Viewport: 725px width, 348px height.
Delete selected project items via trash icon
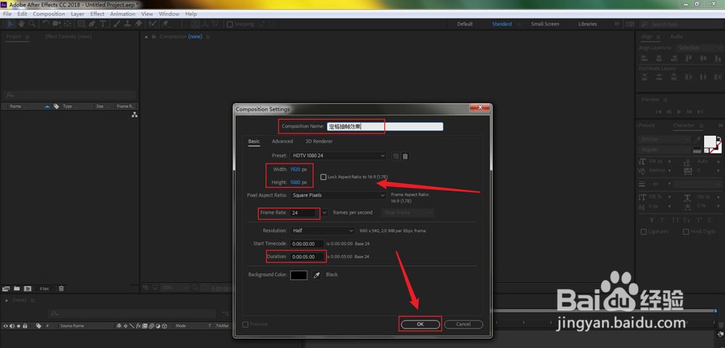pyautogui.click(x=61, y=289)
